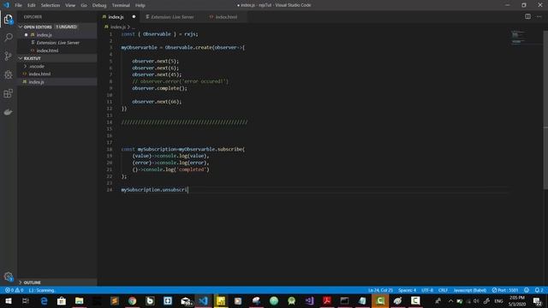Open the Terminal menu
This screenshot has width=548, height=308.
pyautogui.click(x=121, y=5)
